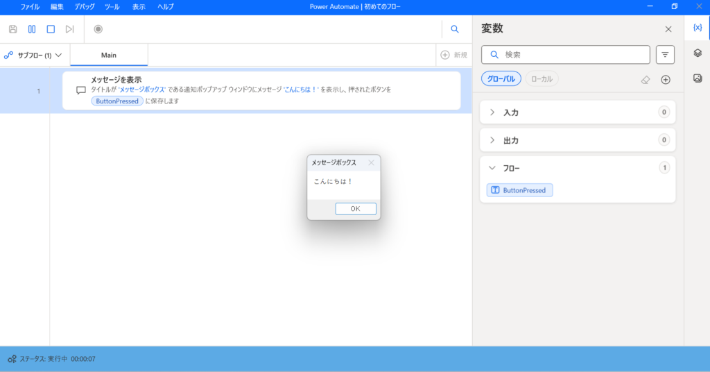Stop the running flow

click(51, 29)
